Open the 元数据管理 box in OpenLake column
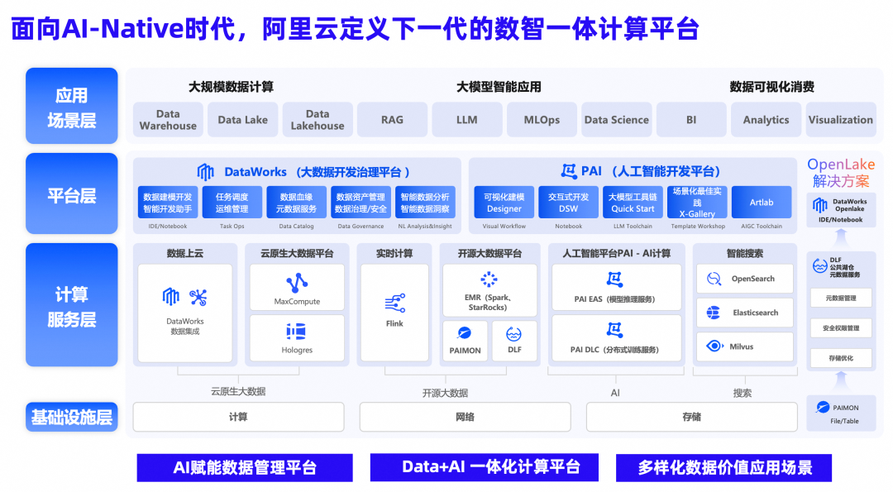The width and height of the screenshot is (893, 492). coord(841,298)
